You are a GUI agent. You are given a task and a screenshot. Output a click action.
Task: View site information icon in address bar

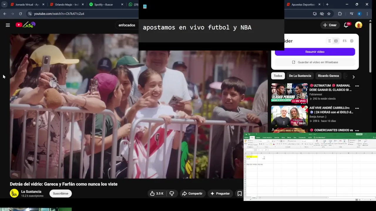pos(30,14)
